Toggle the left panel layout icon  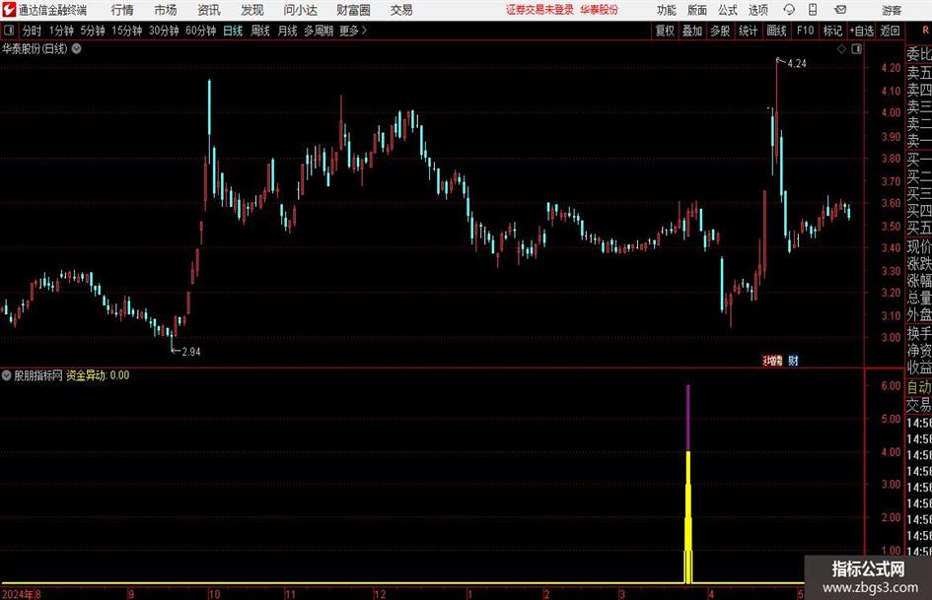point(9,31)
